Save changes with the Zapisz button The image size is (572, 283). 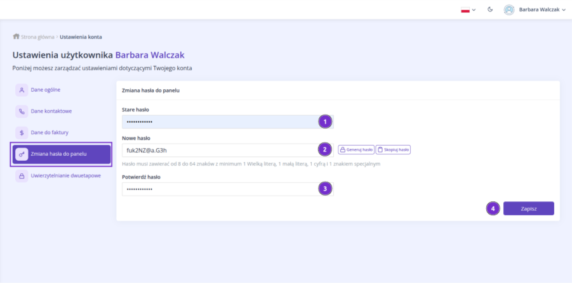pos(528,208)
